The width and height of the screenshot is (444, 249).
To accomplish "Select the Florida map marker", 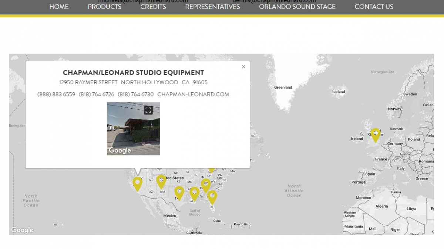I will (x=212, y=197).
